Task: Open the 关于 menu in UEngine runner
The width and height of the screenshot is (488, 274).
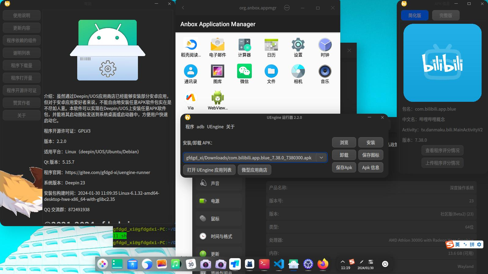Action: 230,127
